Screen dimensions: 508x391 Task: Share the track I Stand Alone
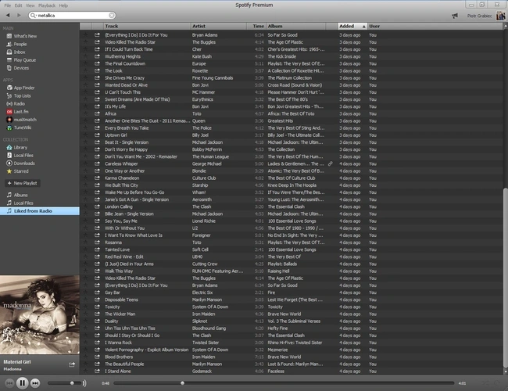97,371
